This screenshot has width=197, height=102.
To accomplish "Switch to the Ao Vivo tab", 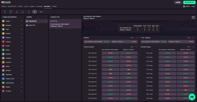I will (26, 6).
